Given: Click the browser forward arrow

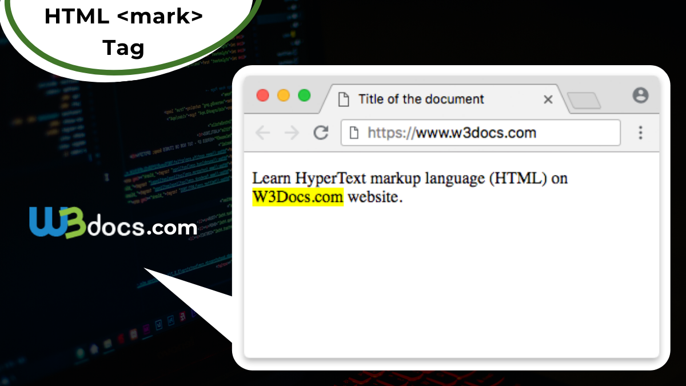Looking at the screenshot, I should point(292,133).
